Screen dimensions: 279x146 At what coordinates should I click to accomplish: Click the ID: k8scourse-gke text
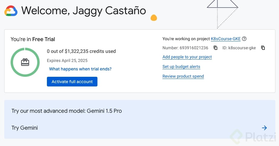(239, 48)
